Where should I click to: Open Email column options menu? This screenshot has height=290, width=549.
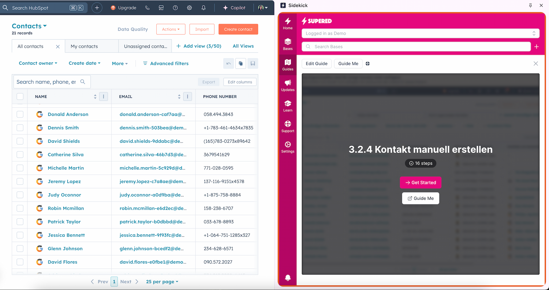(x=187, y=96)
